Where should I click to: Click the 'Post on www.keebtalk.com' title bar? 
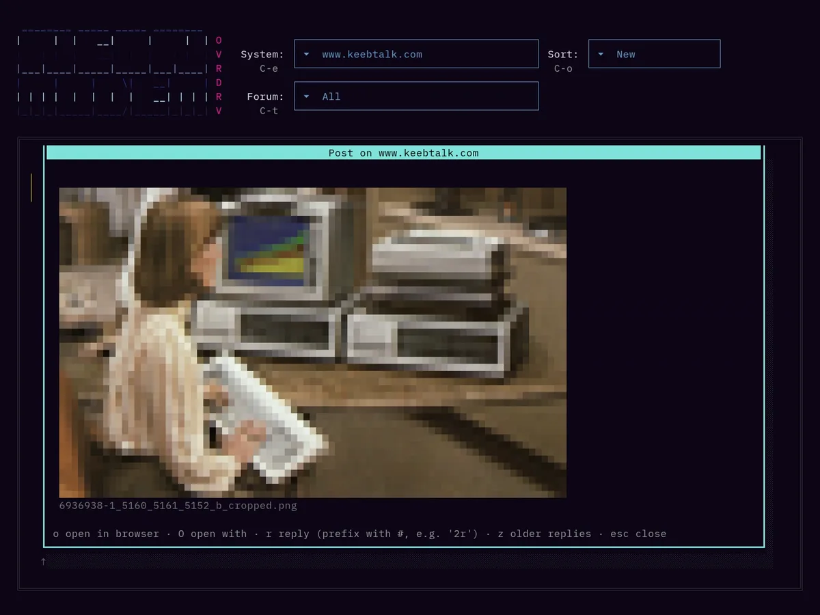(403, 153)
